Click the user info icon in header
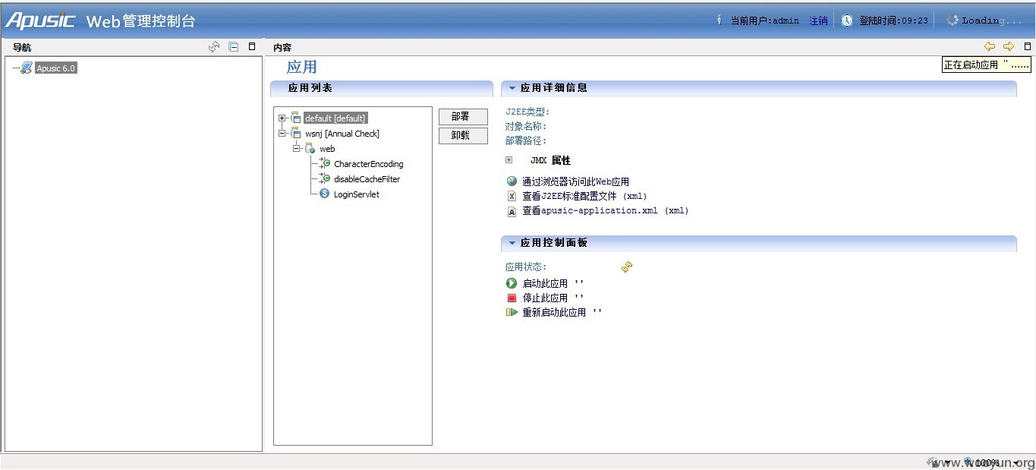 (x=719, y=21)
